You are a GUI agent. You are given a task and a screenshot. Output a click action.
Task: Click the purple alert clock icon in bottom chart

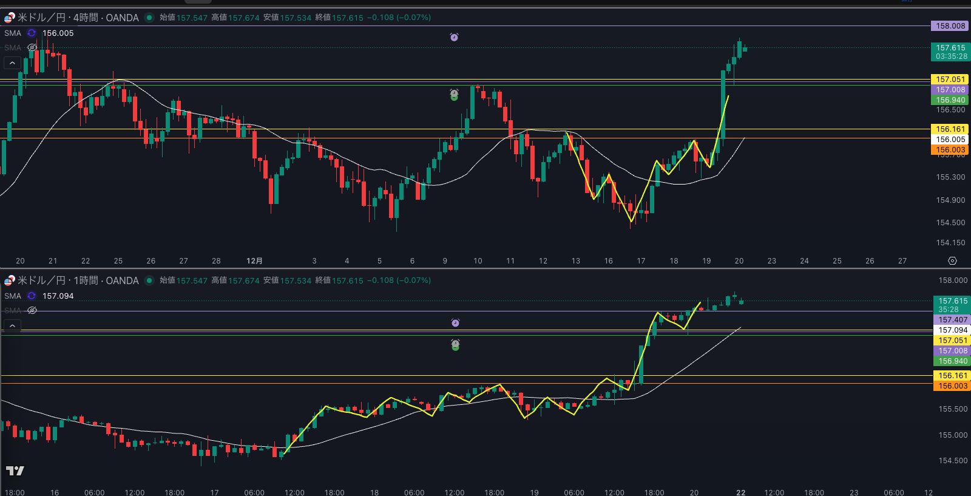click(455, 323)
